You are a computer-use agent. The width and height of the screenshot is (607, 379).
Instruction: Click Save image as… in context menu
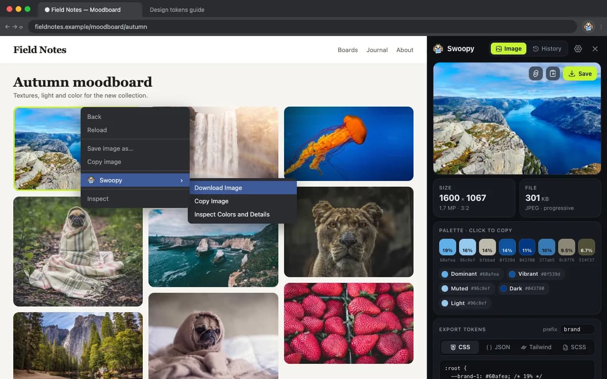(135, 148)
